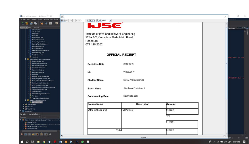Click the Undo arrow in NetBeans toolbar

[x=57, y=23]
